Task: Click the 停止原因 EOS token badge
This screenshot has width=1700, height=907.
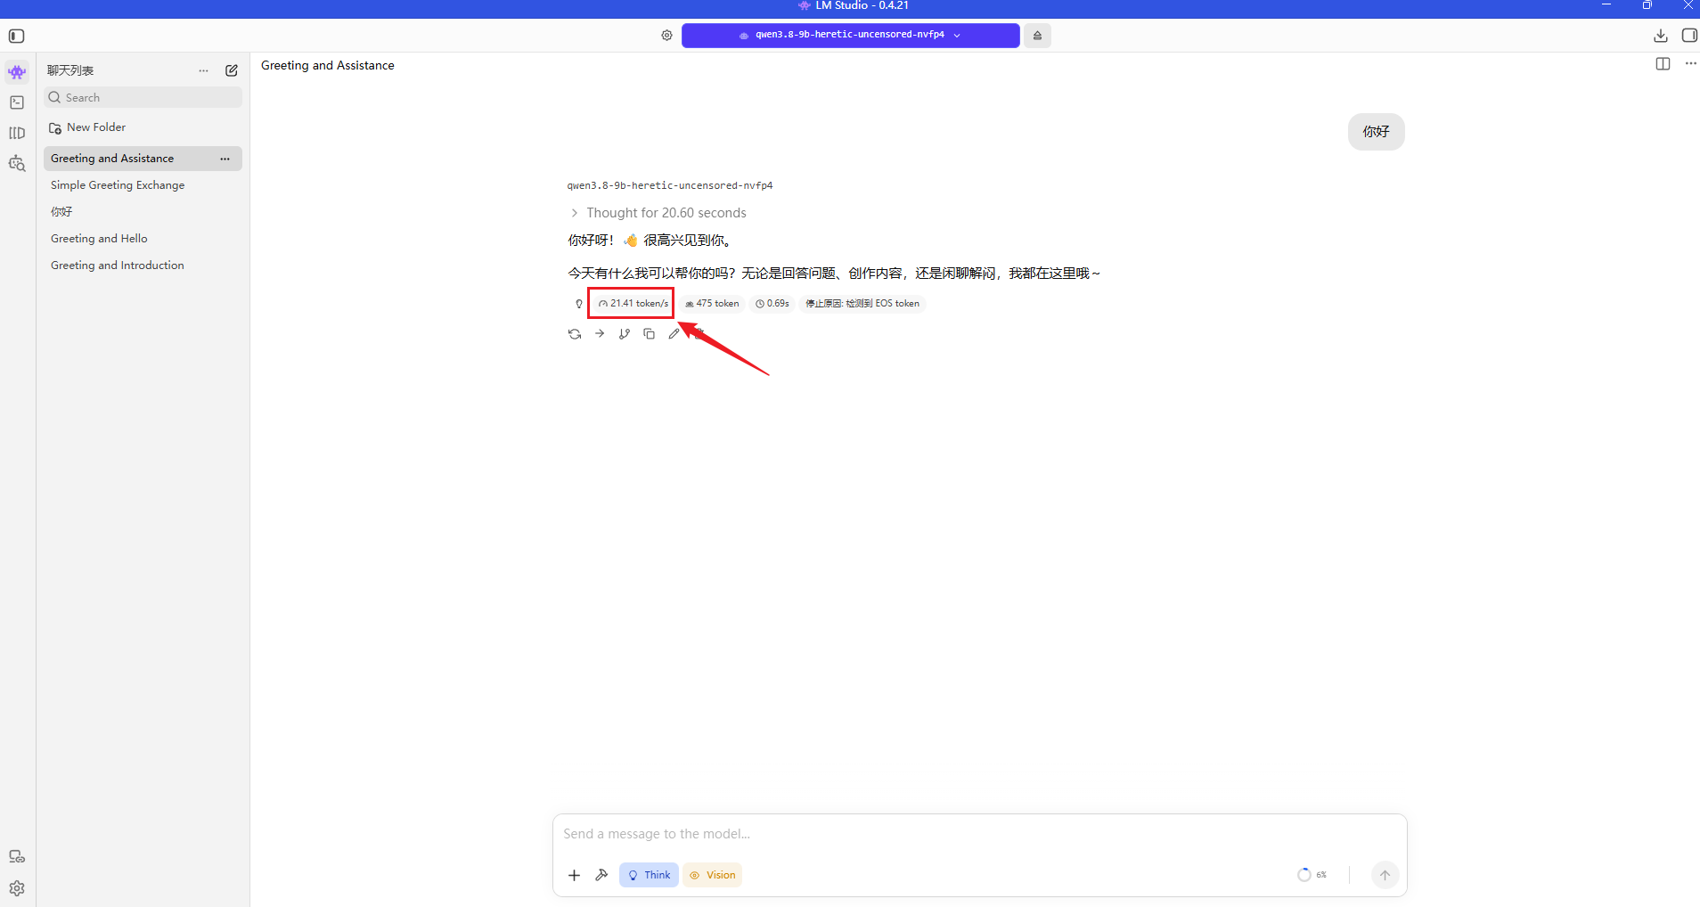Action: pos(862,304)
